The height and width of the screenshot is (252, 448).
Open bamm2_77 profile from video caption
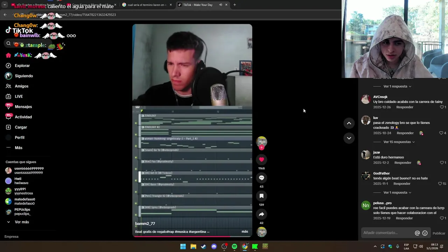pyautogui.click(x=145, y=224)
